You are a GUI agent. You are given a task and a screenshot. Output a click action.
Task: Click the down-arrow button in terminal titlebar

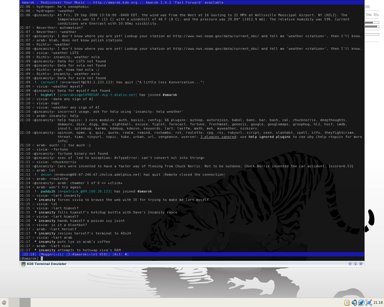(355, 264)
